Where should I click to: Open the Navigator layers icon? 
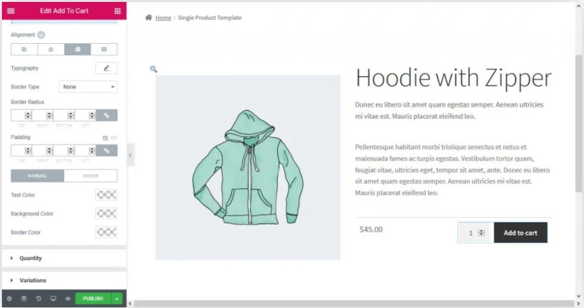pyautogui.click(x=24, y=299)
